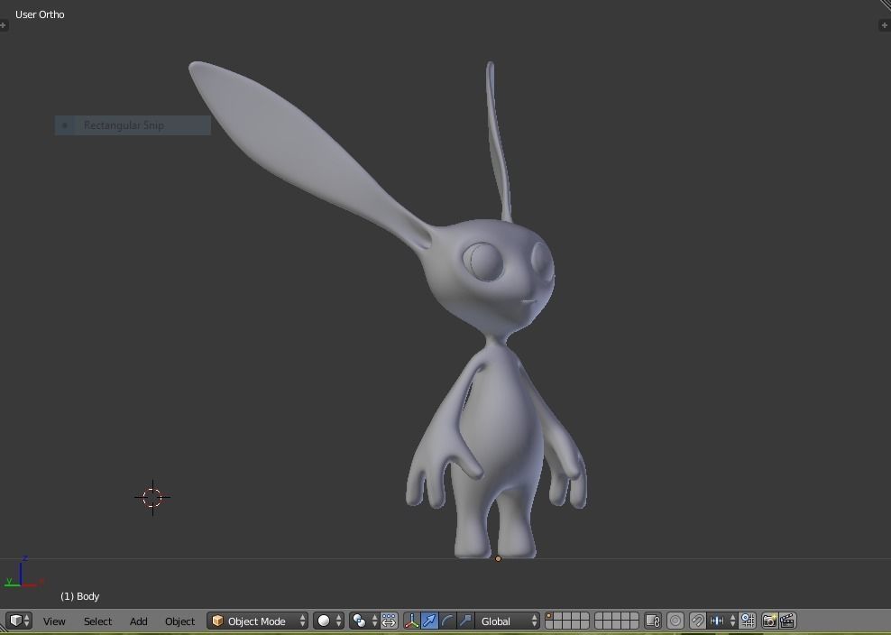Click the "User Ortho" view label

40,14
